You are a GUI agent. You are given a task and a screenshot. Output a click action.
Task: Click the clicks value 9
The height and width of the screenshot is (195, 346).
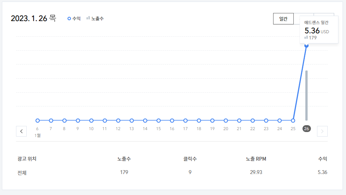point(190,172)
